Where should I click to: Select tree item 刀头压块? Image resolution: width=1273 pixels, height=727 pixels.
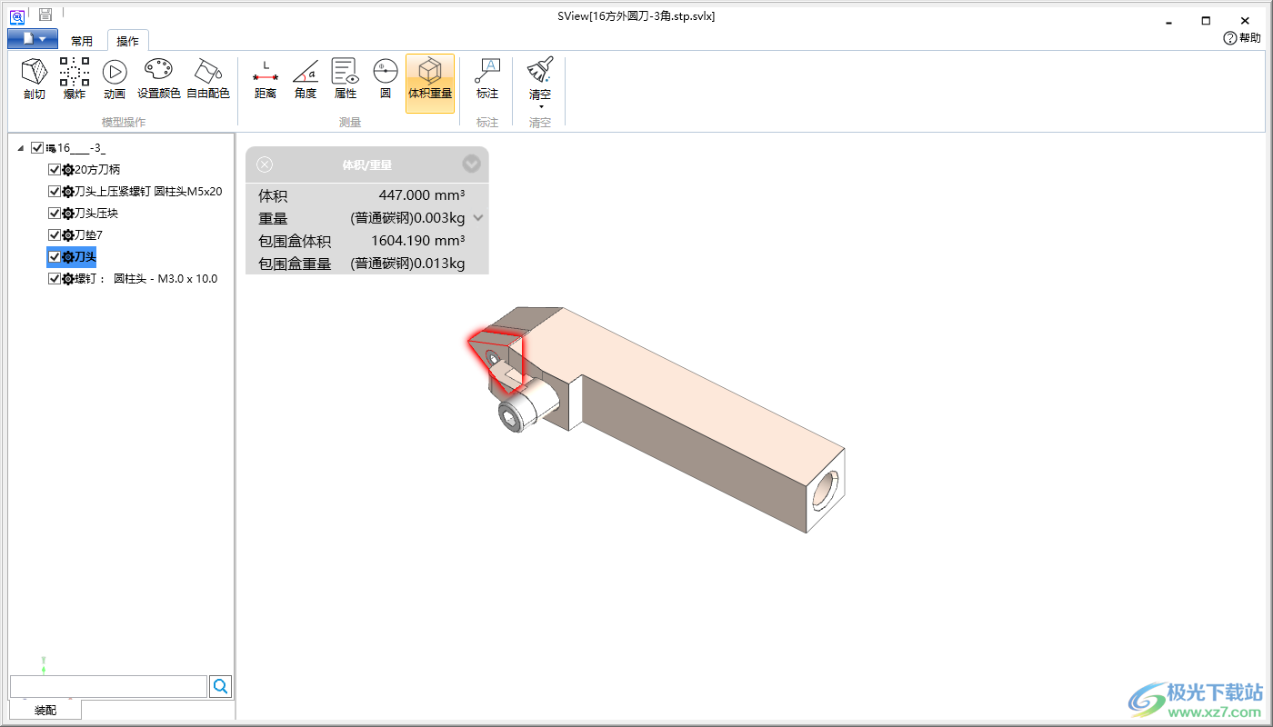pos(96,213)
